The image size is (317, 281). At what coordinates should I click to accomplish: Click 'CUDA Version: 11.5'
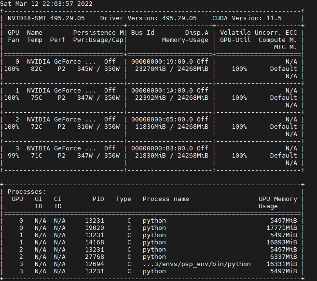pos(247,18)
